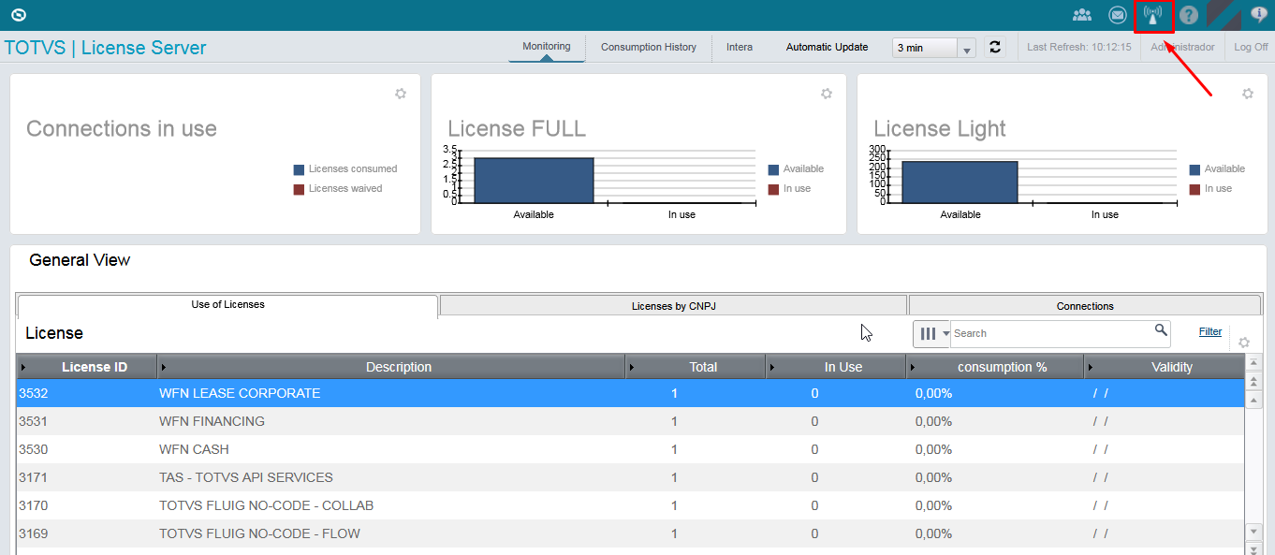Click the Licenses consumed blue legend swatch
This screenshot has height=555, width=1275.
point(299,170)
